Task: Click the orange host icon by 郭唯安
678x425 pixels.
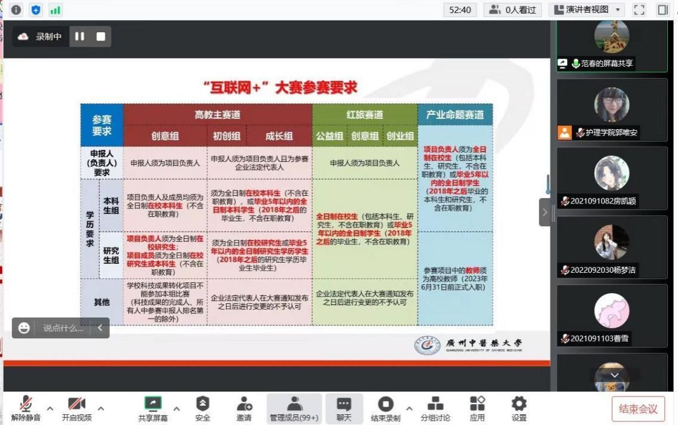Action: 564,133
